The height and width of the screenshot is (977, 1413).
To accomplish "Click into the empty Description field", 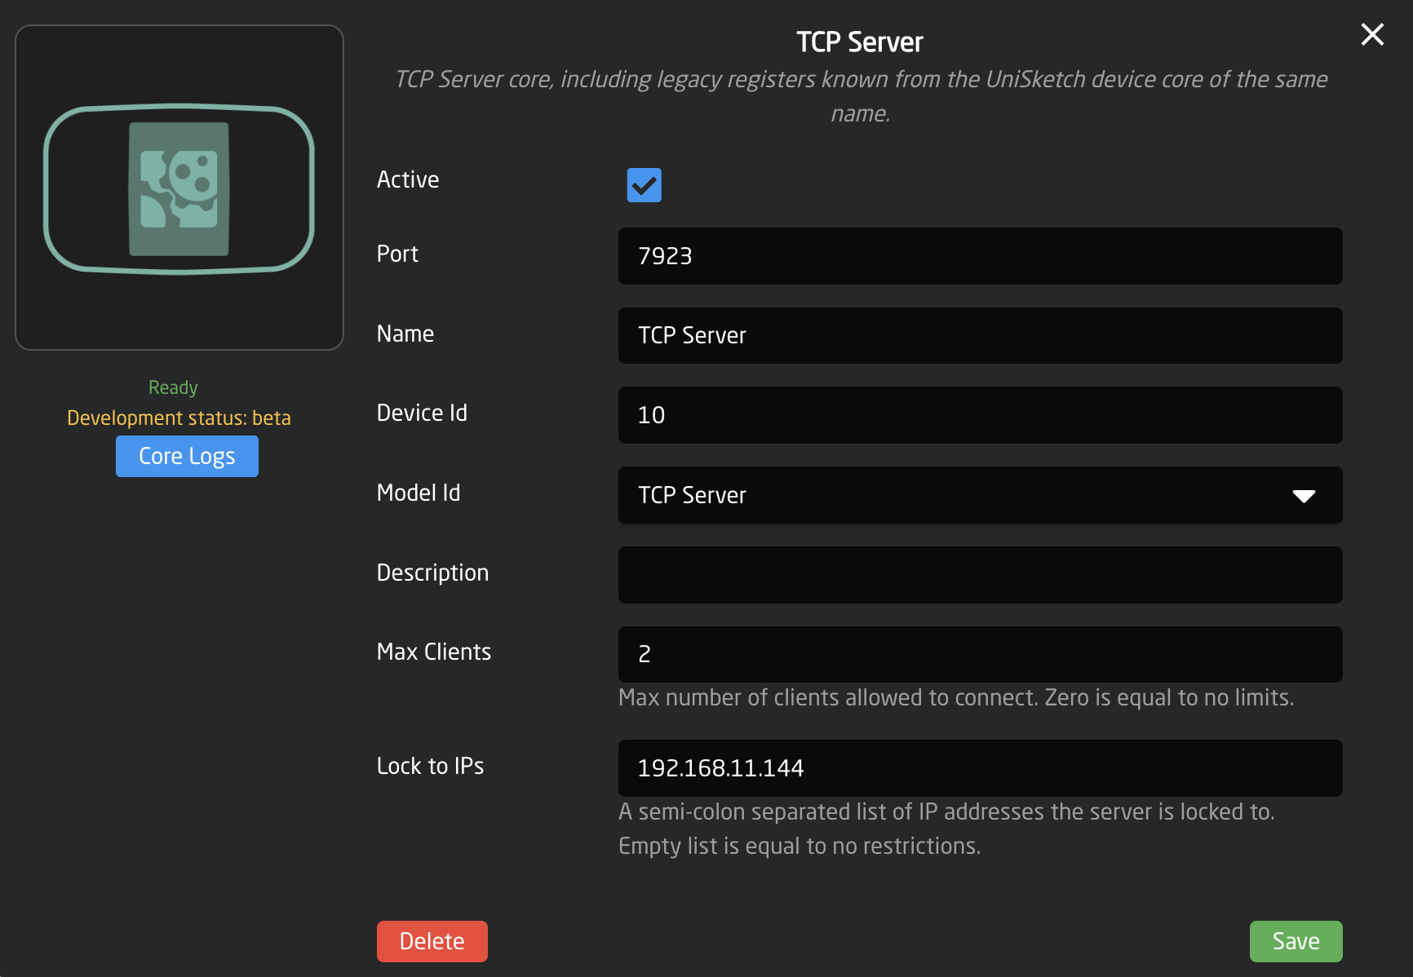I will pyautogui.click(x=980, y=575).
